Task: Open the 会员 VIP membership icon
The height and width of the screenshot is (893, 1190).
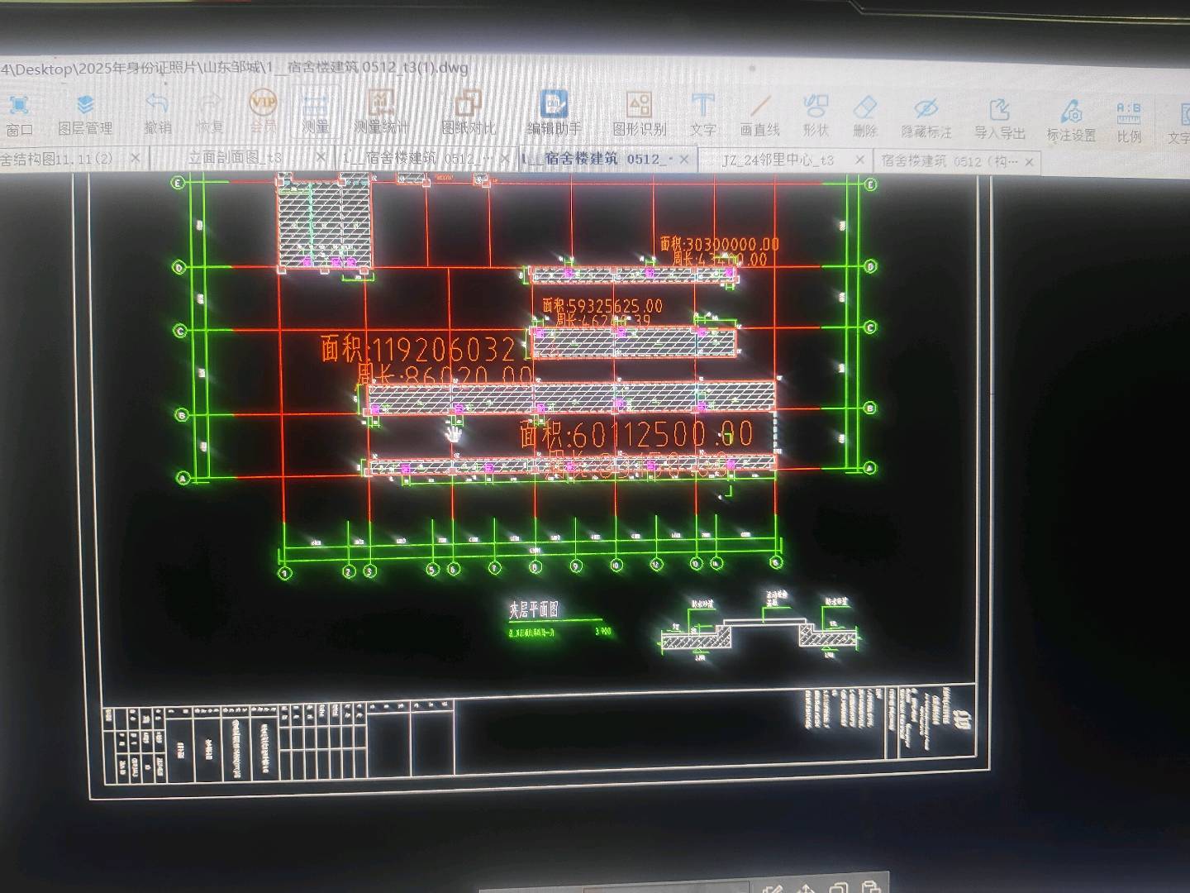Action: 263,112
